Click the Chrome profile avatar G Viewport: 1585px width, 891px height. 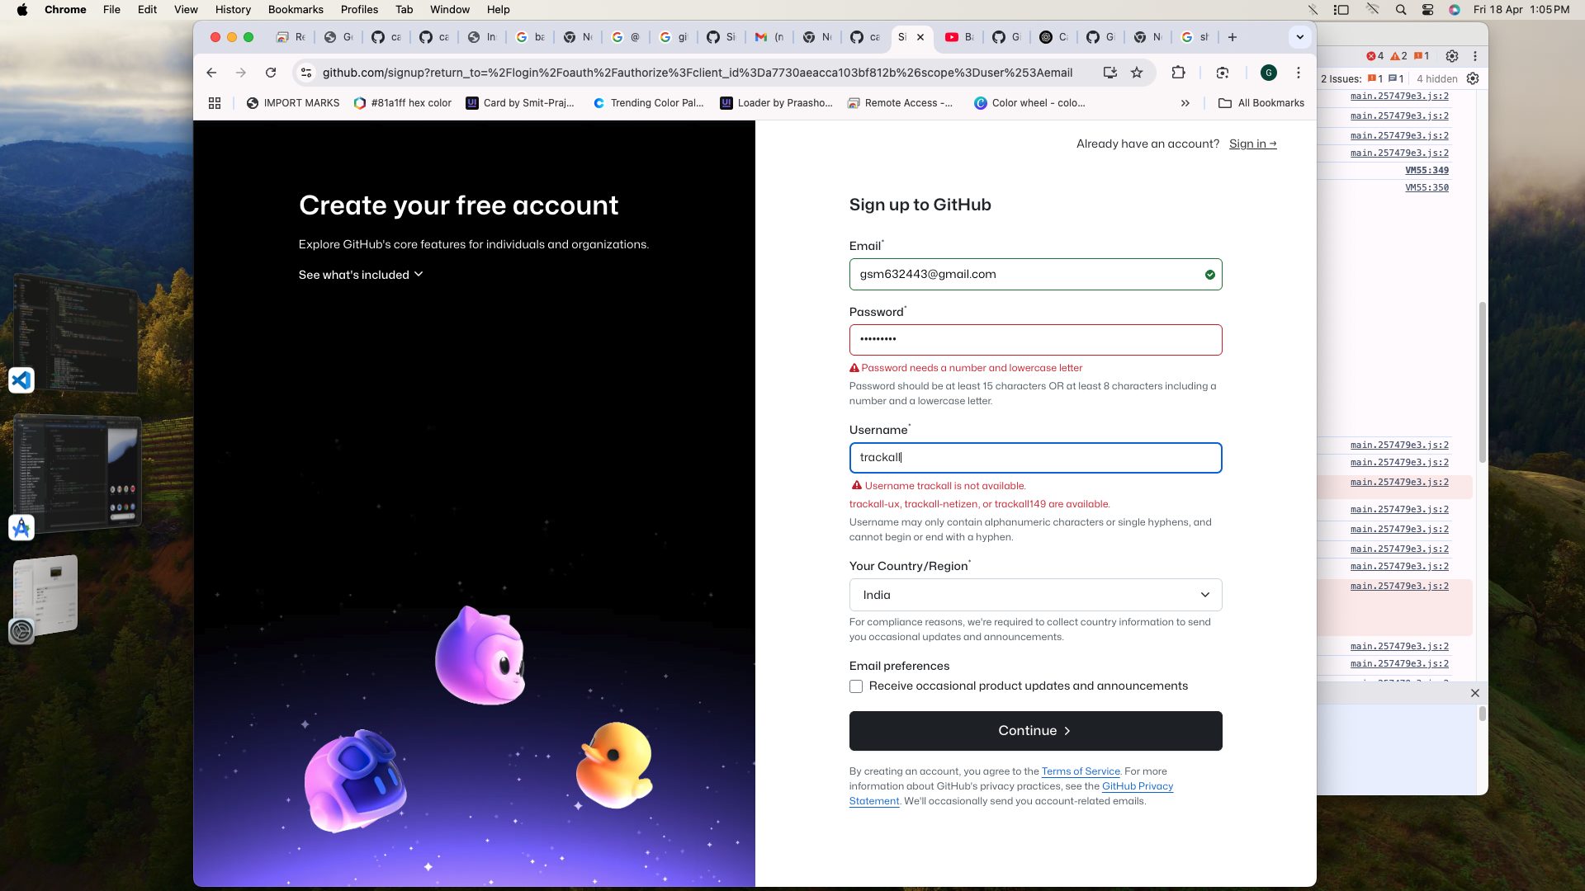[1269, 73]
